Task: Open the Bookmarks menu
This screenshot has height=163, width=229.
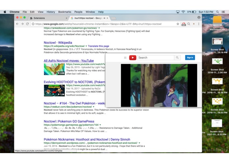Action: pos(65,12)
